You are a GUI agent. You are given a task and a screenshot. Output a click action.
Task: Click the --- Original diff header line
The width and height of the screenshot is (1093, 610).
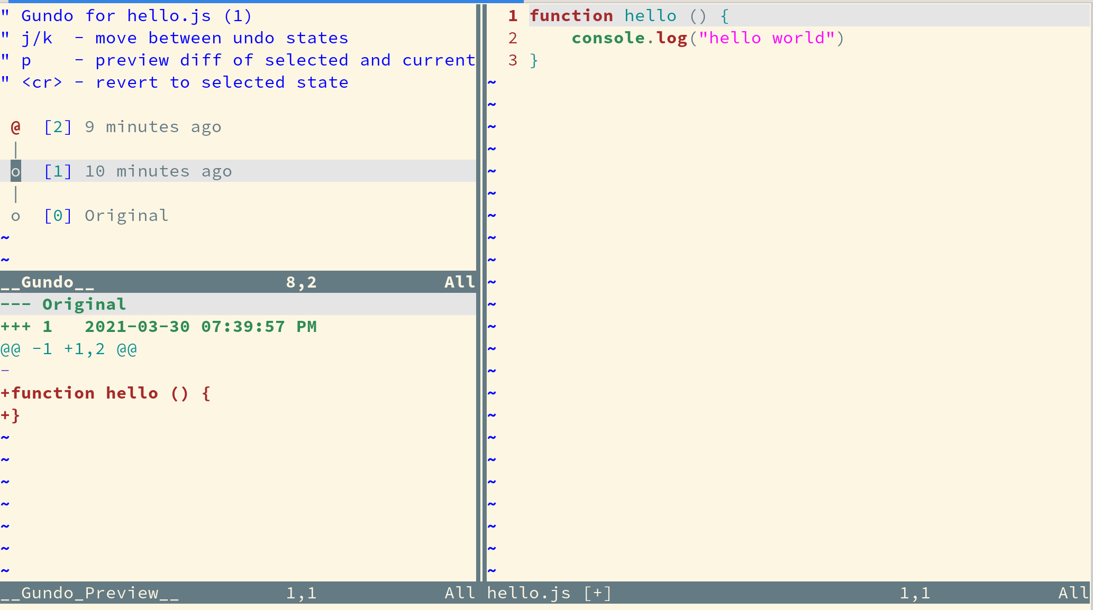point(63,304)
